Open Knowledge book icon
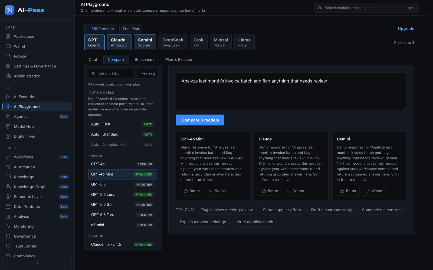This screenshot has height=270, width=433. [8, 177]
